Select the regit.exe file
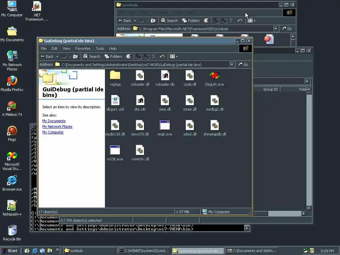The height and width of the screenshot is (255, 340). (x=165, y=128)
